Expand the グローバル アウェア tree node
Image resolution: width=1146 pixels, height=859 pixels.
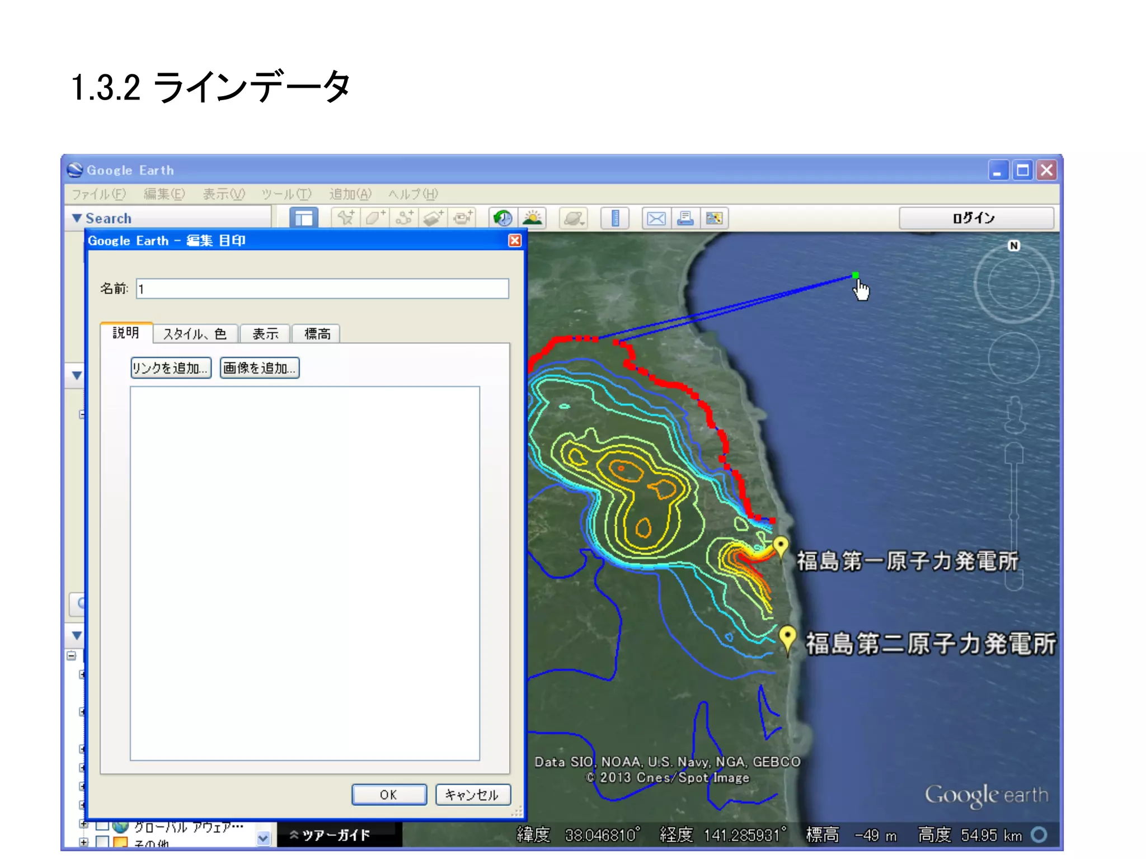(83, 824)
